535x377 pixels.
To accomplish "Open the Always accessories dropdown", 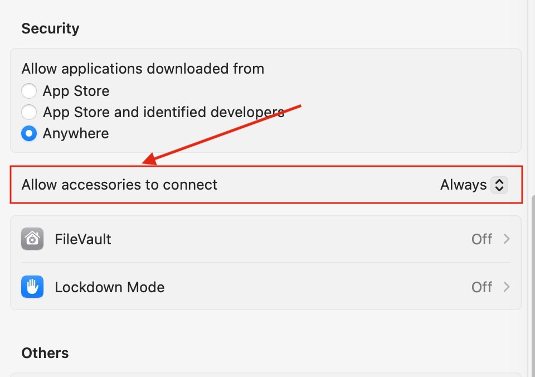I will point(464,185).
